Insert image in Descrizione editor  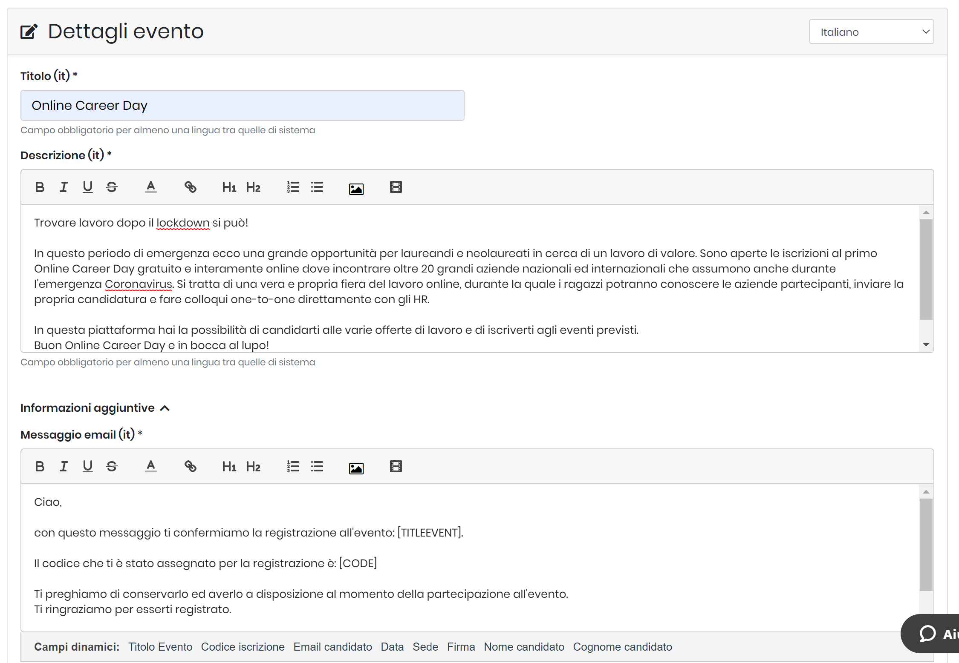tap(356, 189)
